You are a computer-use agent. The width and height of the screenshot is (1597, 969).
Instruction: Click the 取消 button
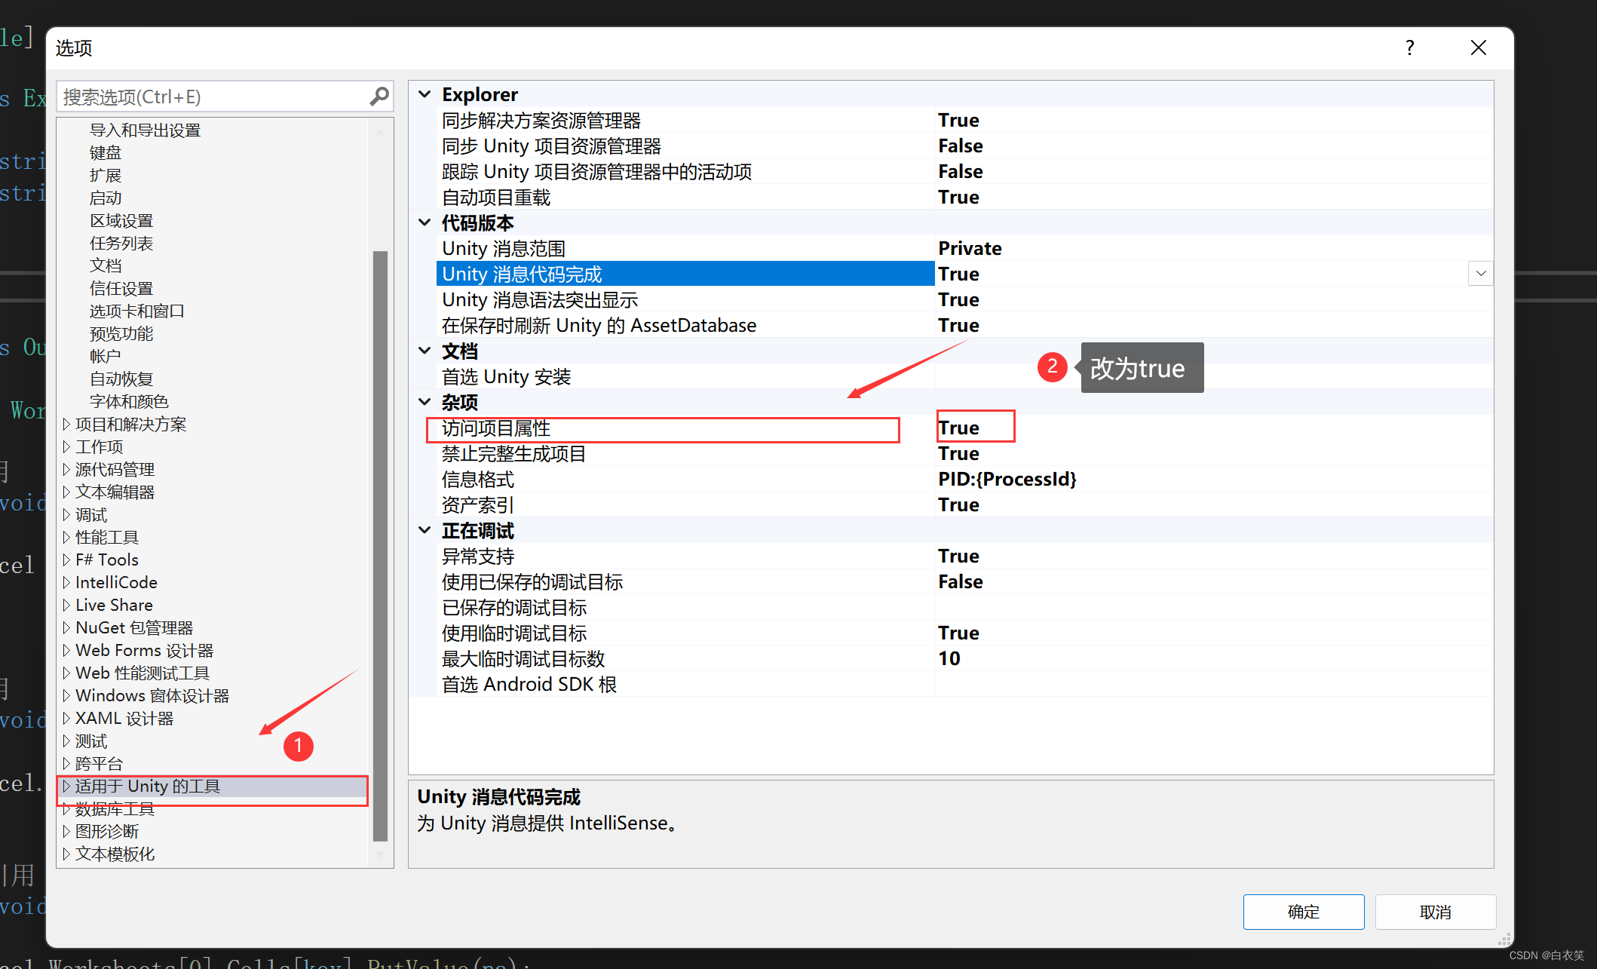[x=1435, y=912]
